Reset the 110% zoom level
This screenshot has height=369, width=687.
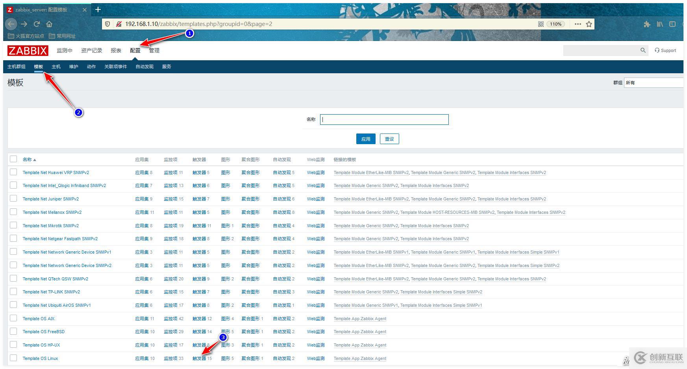(556, 24)
